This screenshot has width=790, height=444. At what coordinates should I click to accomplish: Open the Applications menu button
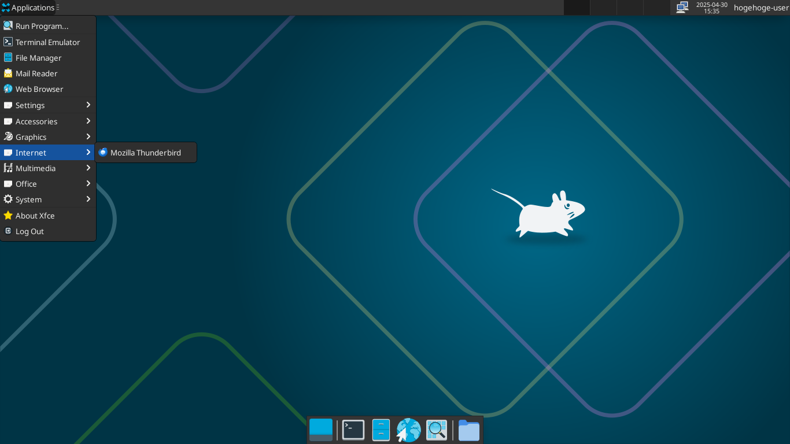coord(28,8)
